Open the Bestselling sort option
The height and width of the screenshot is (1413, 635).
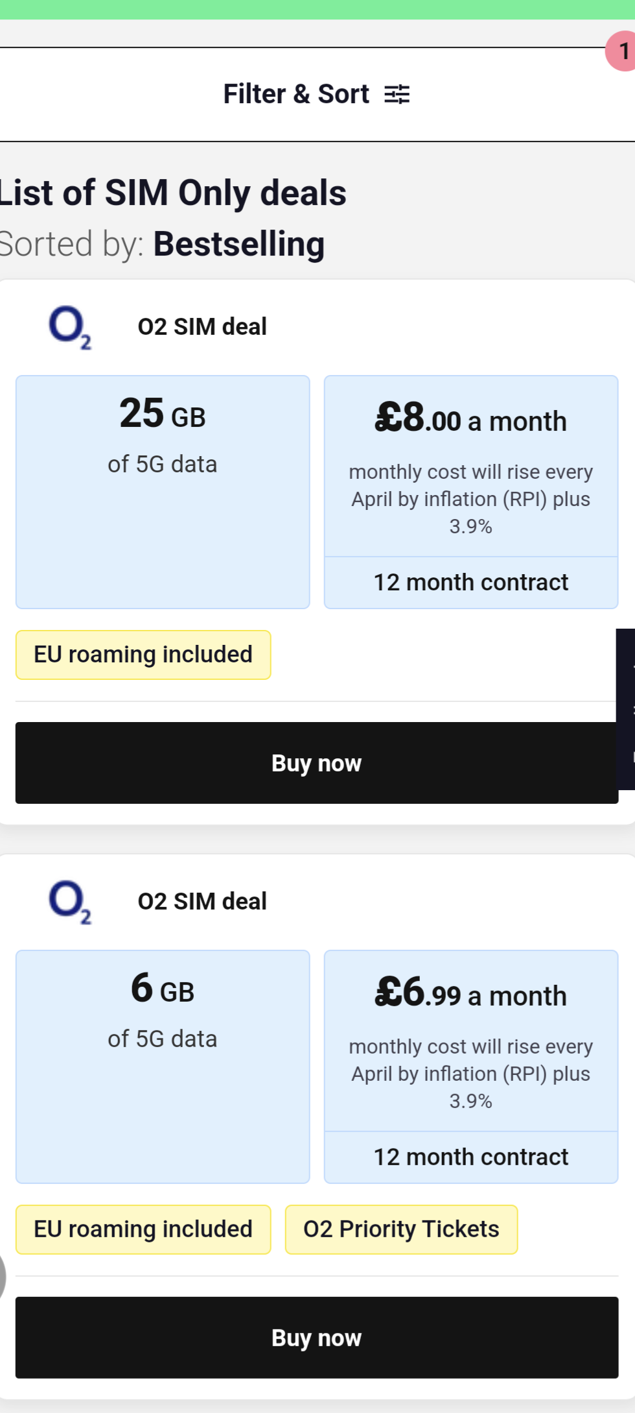coord(239,244)
